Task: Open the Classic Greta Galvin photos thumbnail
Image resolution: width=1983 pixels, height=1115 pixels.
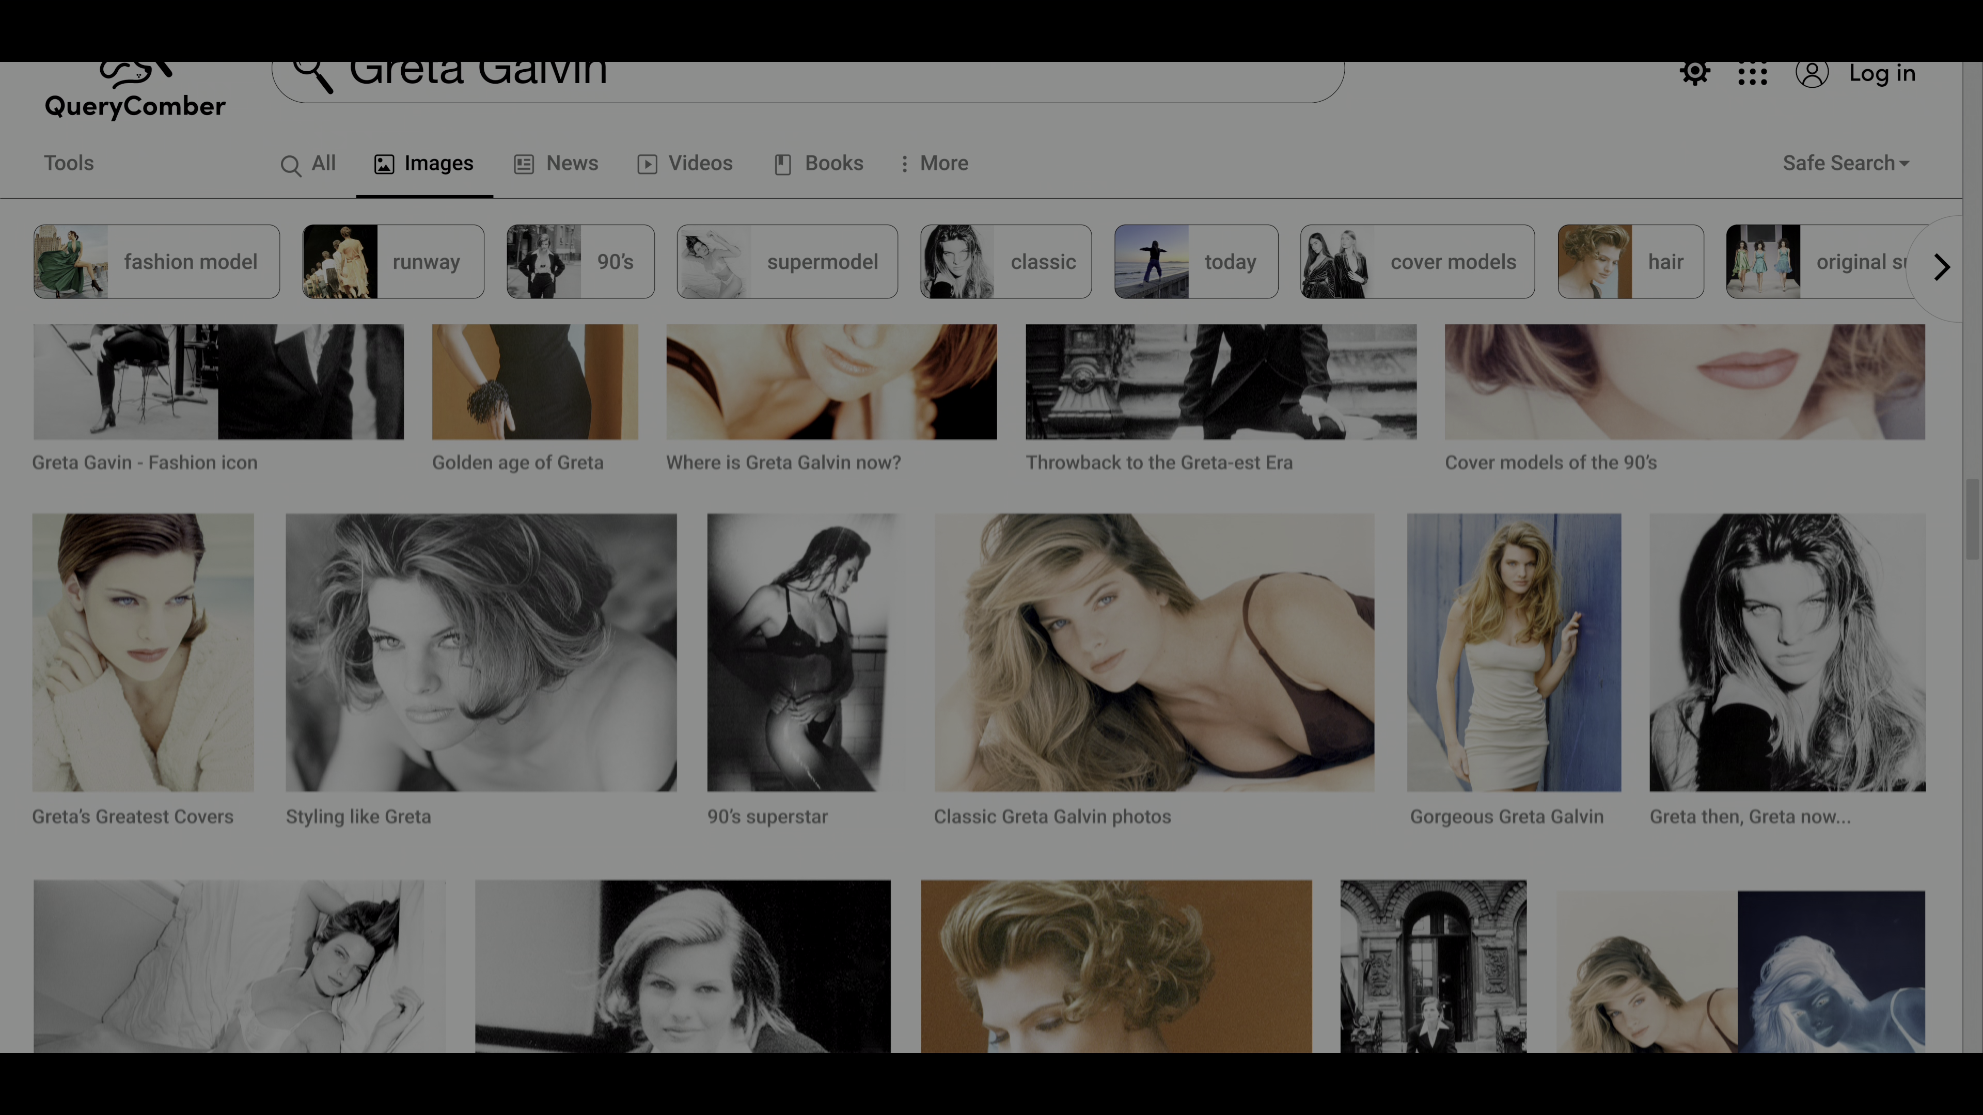Action: 1153,652
